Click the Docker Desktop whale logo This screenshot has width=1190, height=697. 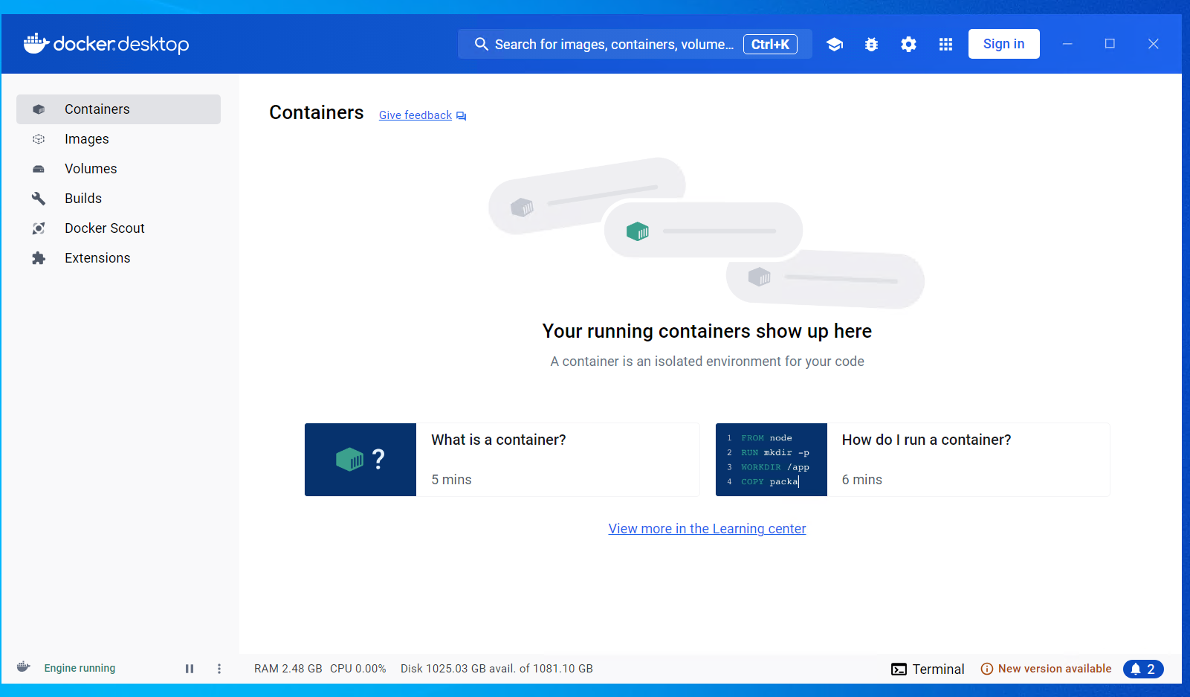click(106, 44)
